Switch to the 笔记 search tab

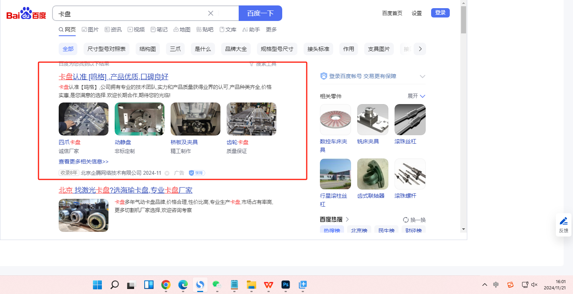(159, 30)
